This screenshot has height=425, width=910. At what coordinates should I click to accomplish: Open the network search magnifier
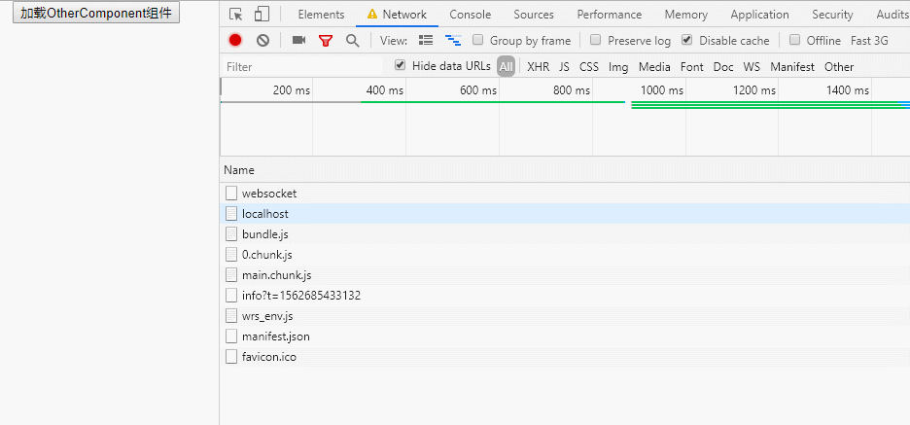[352, 41]
